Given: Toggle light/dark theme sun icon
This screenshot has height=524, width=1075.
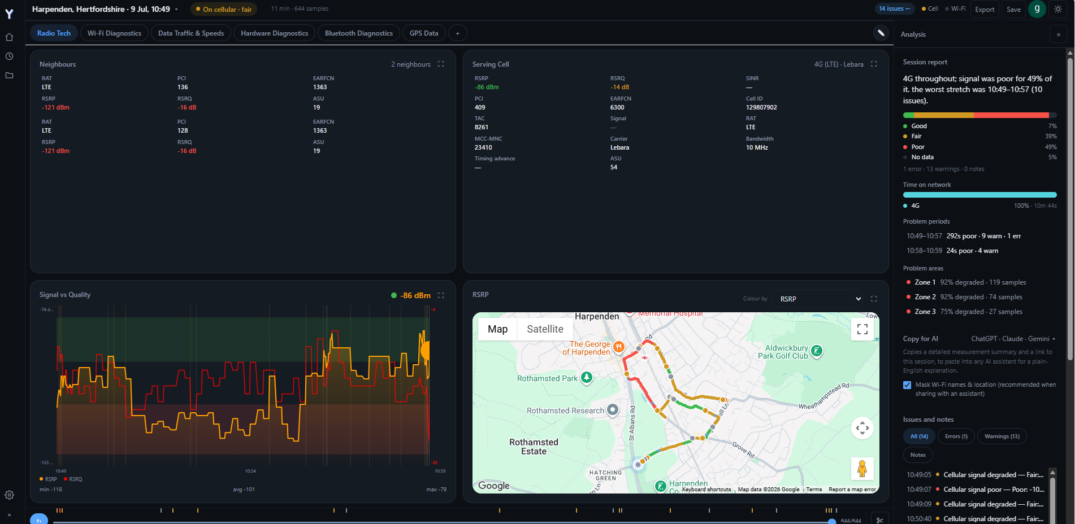Looking at the screenshot, I should (1058, 9).
